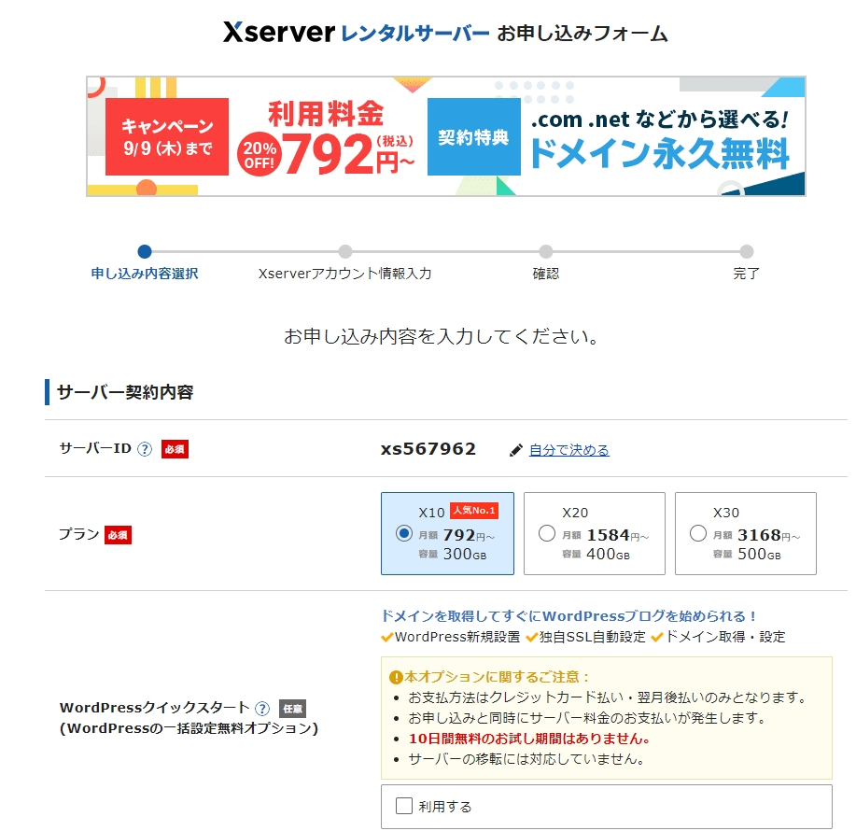Click the orange warning icon in the option notice

coord(396,678)
